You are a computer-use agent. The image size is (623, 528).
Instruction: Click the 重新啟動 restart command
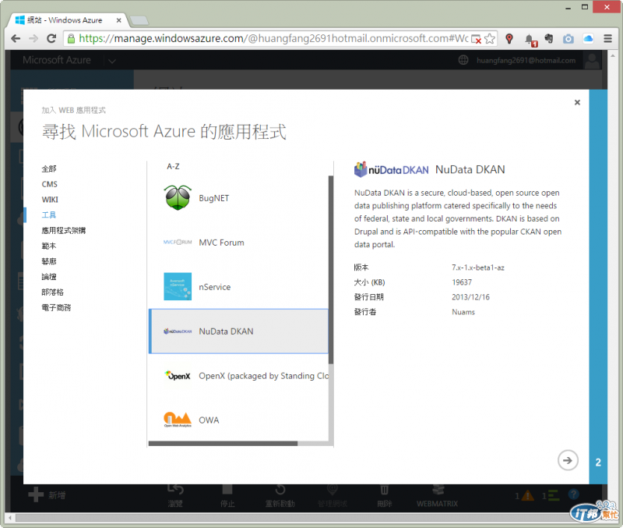point(280,495)
